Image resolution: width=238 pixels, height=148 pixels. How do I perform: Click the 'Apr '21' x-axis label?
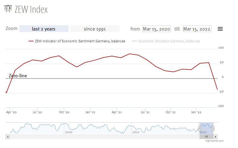[x=117, y=112]
